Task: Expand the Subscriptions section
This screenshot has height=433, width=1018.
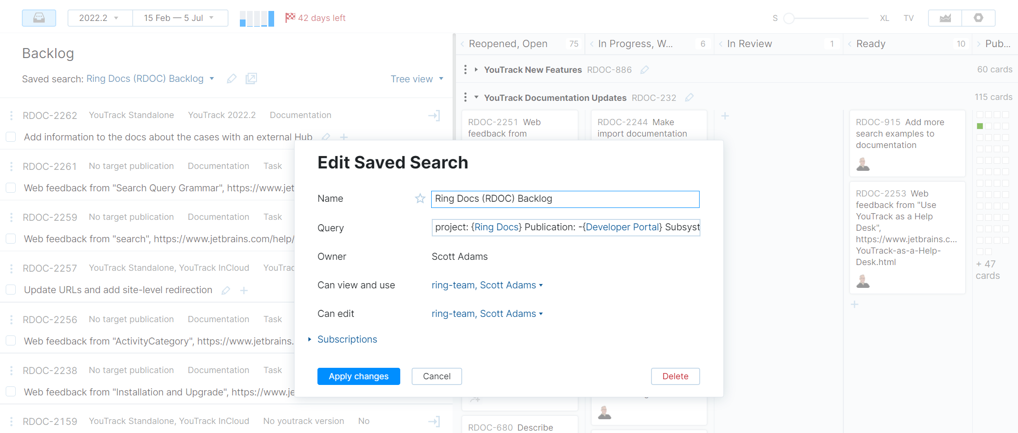Action: coord(347,339)
